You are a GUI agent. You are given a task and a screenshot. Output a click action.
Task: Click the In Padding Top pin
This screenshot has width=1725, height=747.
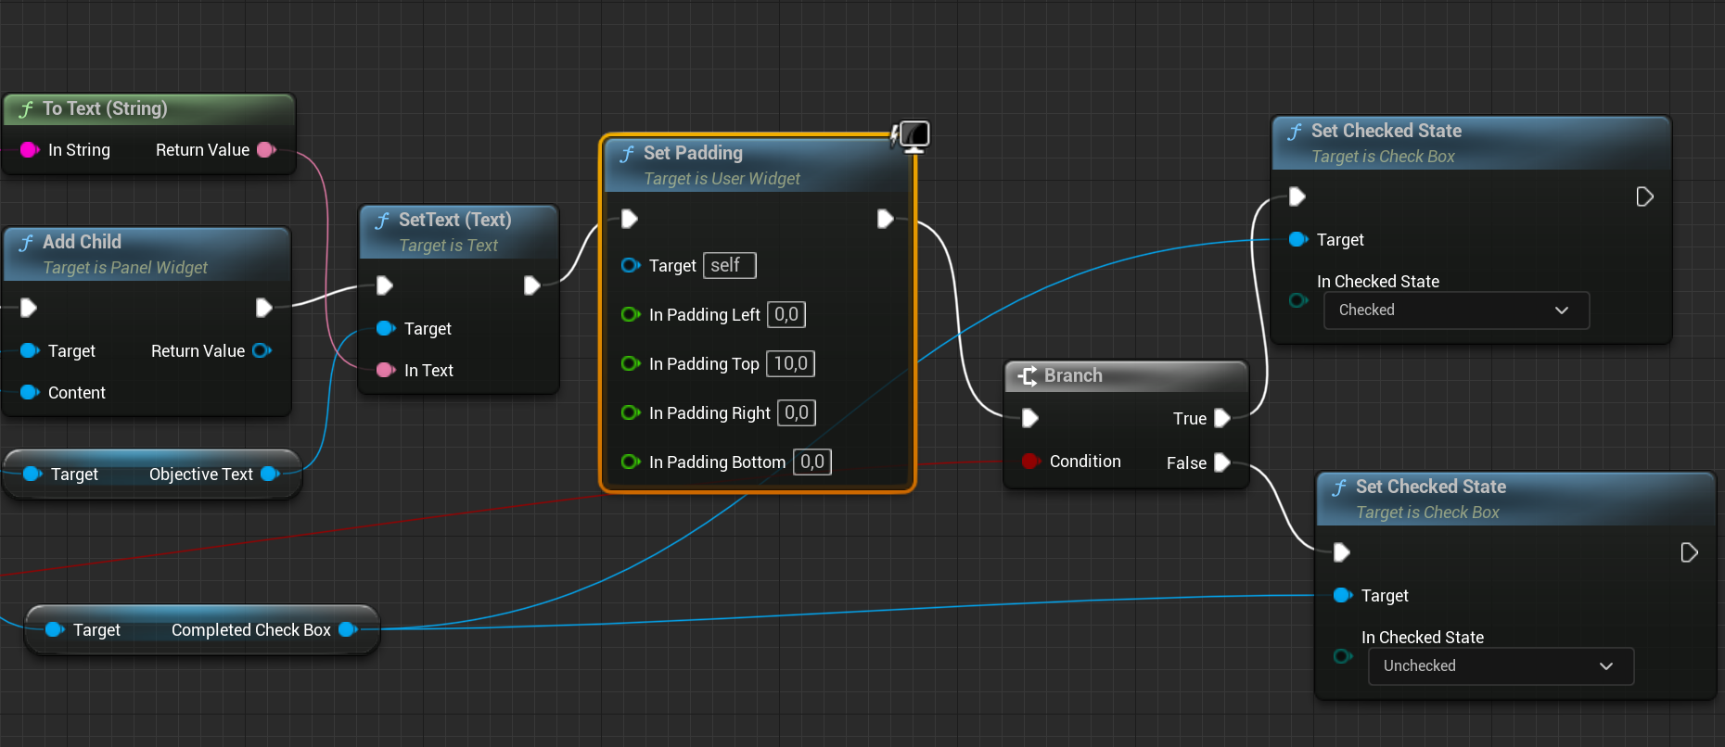pyautogui.click(x=631, y=363)
